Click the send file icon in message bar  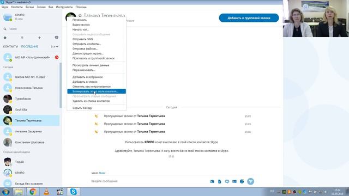[219, 181]
